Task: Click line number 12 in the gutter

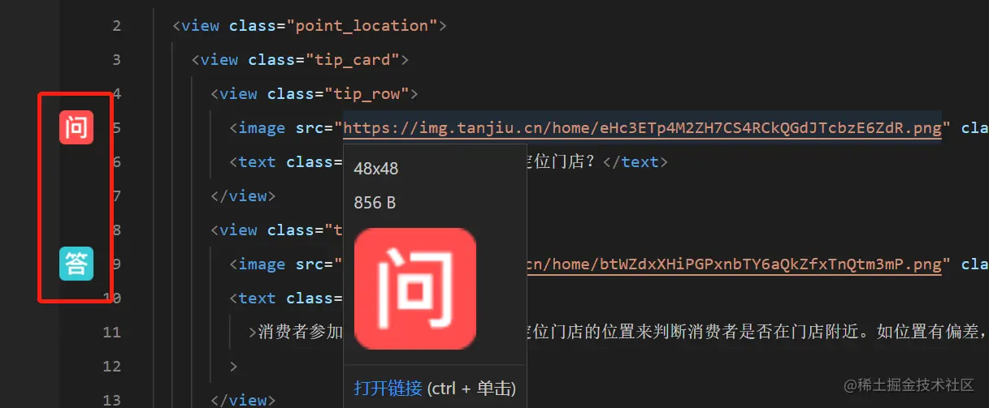Action: coord(111,366)
